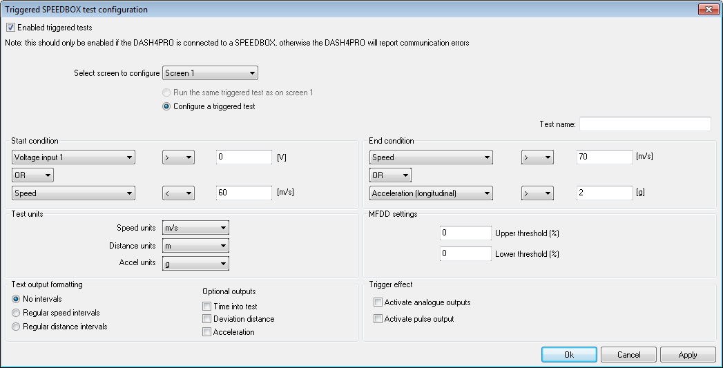Select Configure a triggered test option
The height and width of the screenshot is (368, 723).
click(x=166, y=106)
